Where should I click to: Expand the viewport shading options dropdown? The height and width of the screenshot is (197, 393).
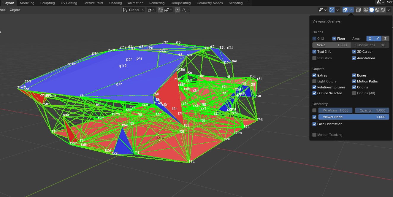click(x=389, y=10)
